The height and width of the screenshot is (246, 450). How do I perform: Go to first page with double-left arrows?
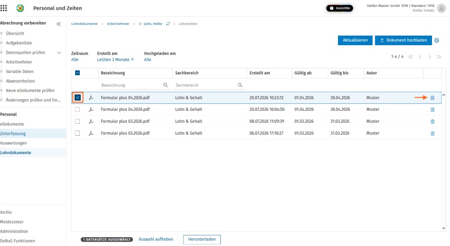point(411,57)
